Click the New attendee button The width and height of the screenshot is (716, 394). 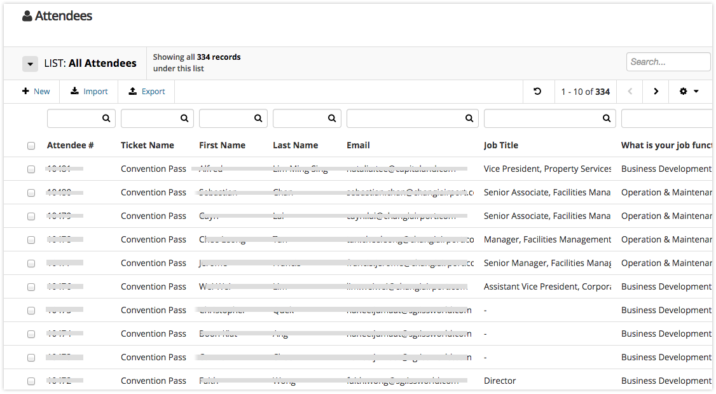pos(36,92)
